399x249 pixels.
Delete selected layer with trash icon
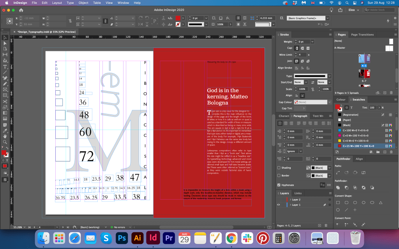point(326,225)
